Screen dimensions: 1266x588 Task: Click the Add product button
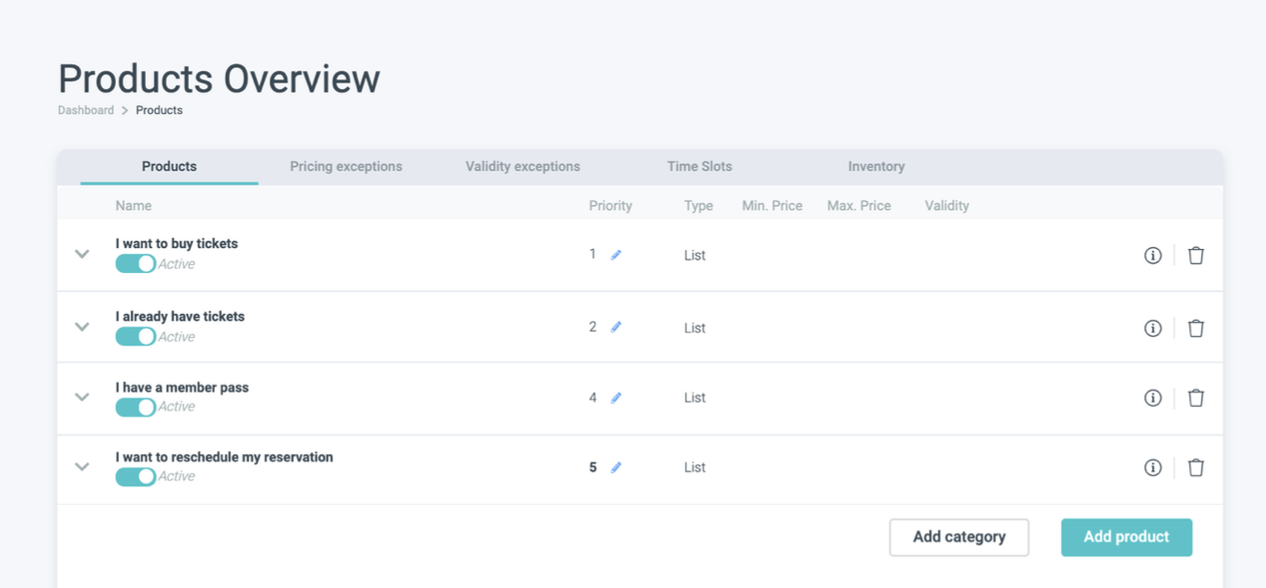click(1126, 537)
